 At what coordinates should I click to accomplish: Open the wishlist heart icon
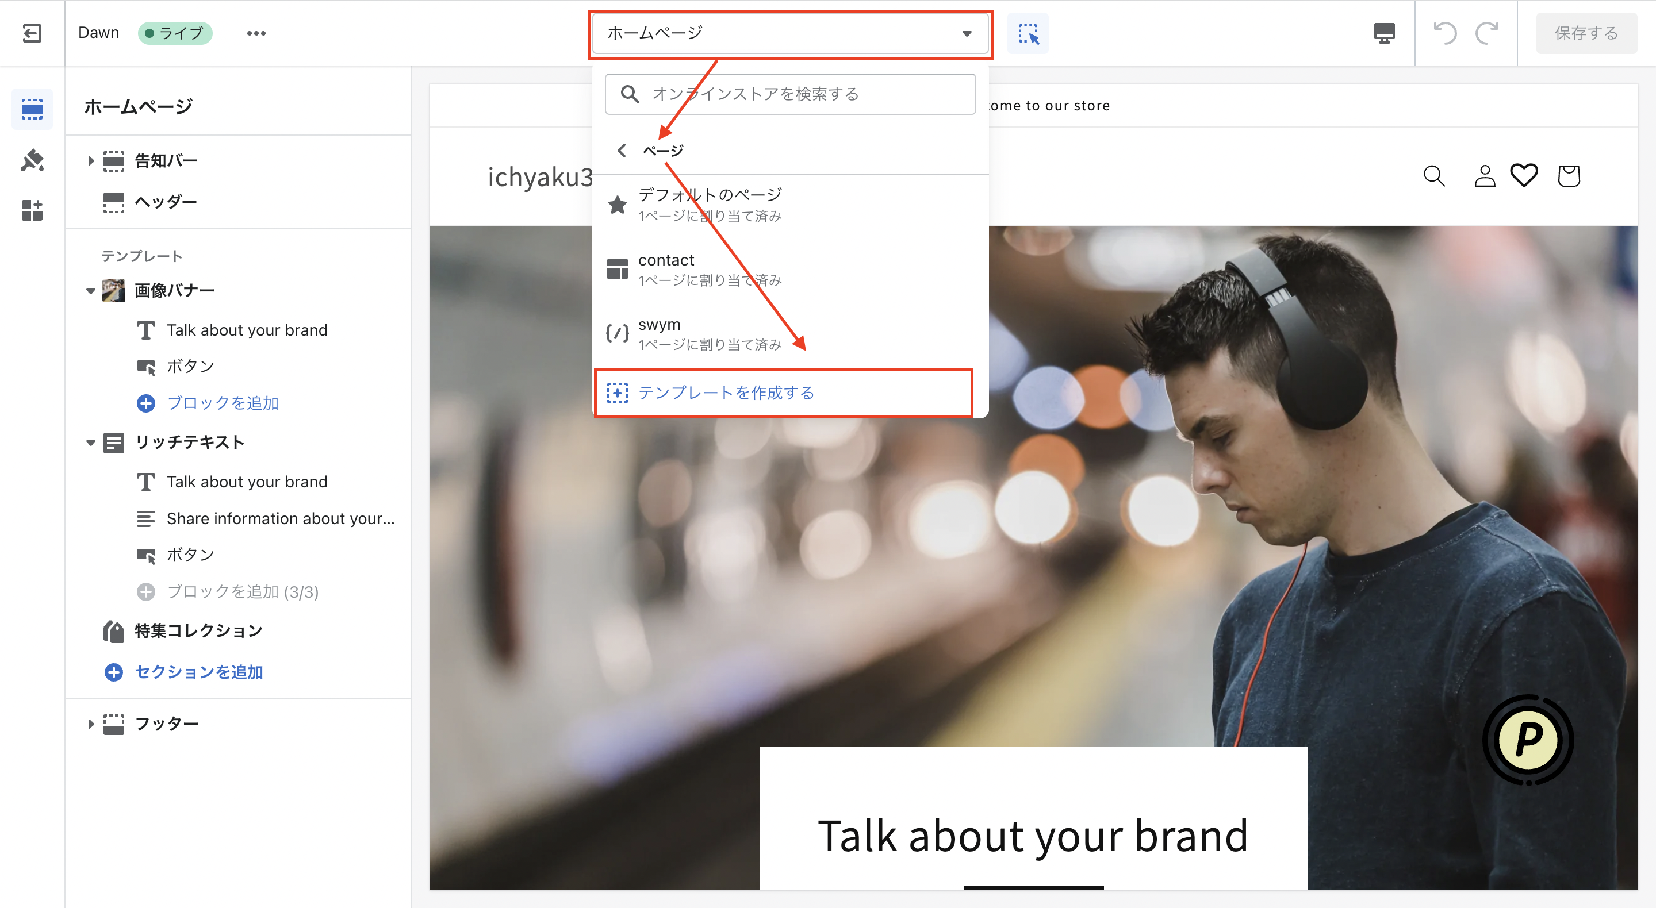[x=1524, y=175]
